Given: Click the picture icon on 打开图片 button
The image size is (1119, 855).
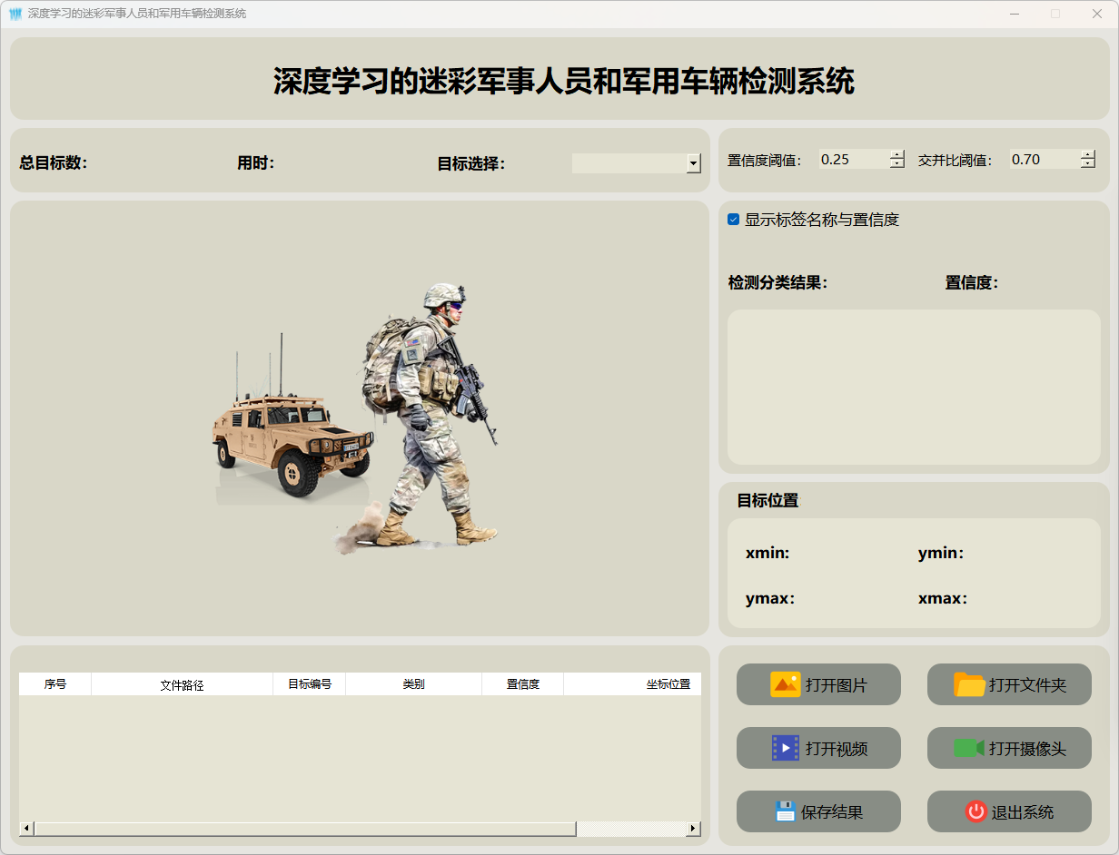Looking at the screenshot, I should pyautogui.click(x=785, y=684).
